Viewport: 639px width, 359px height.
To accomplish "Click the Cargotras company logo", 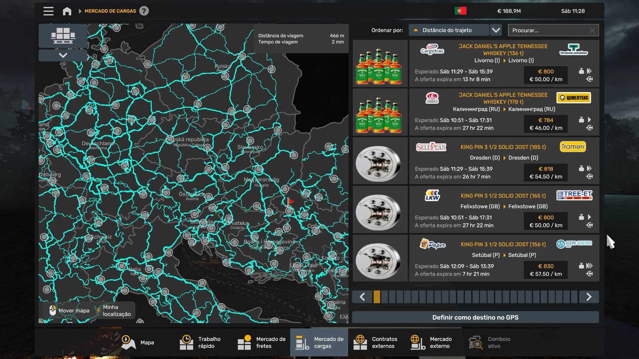I will point(432,50).
